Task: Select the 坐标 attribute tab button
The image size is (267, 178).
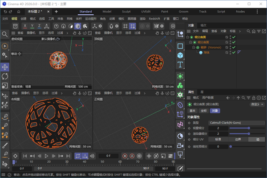Action: pos(204,111)
